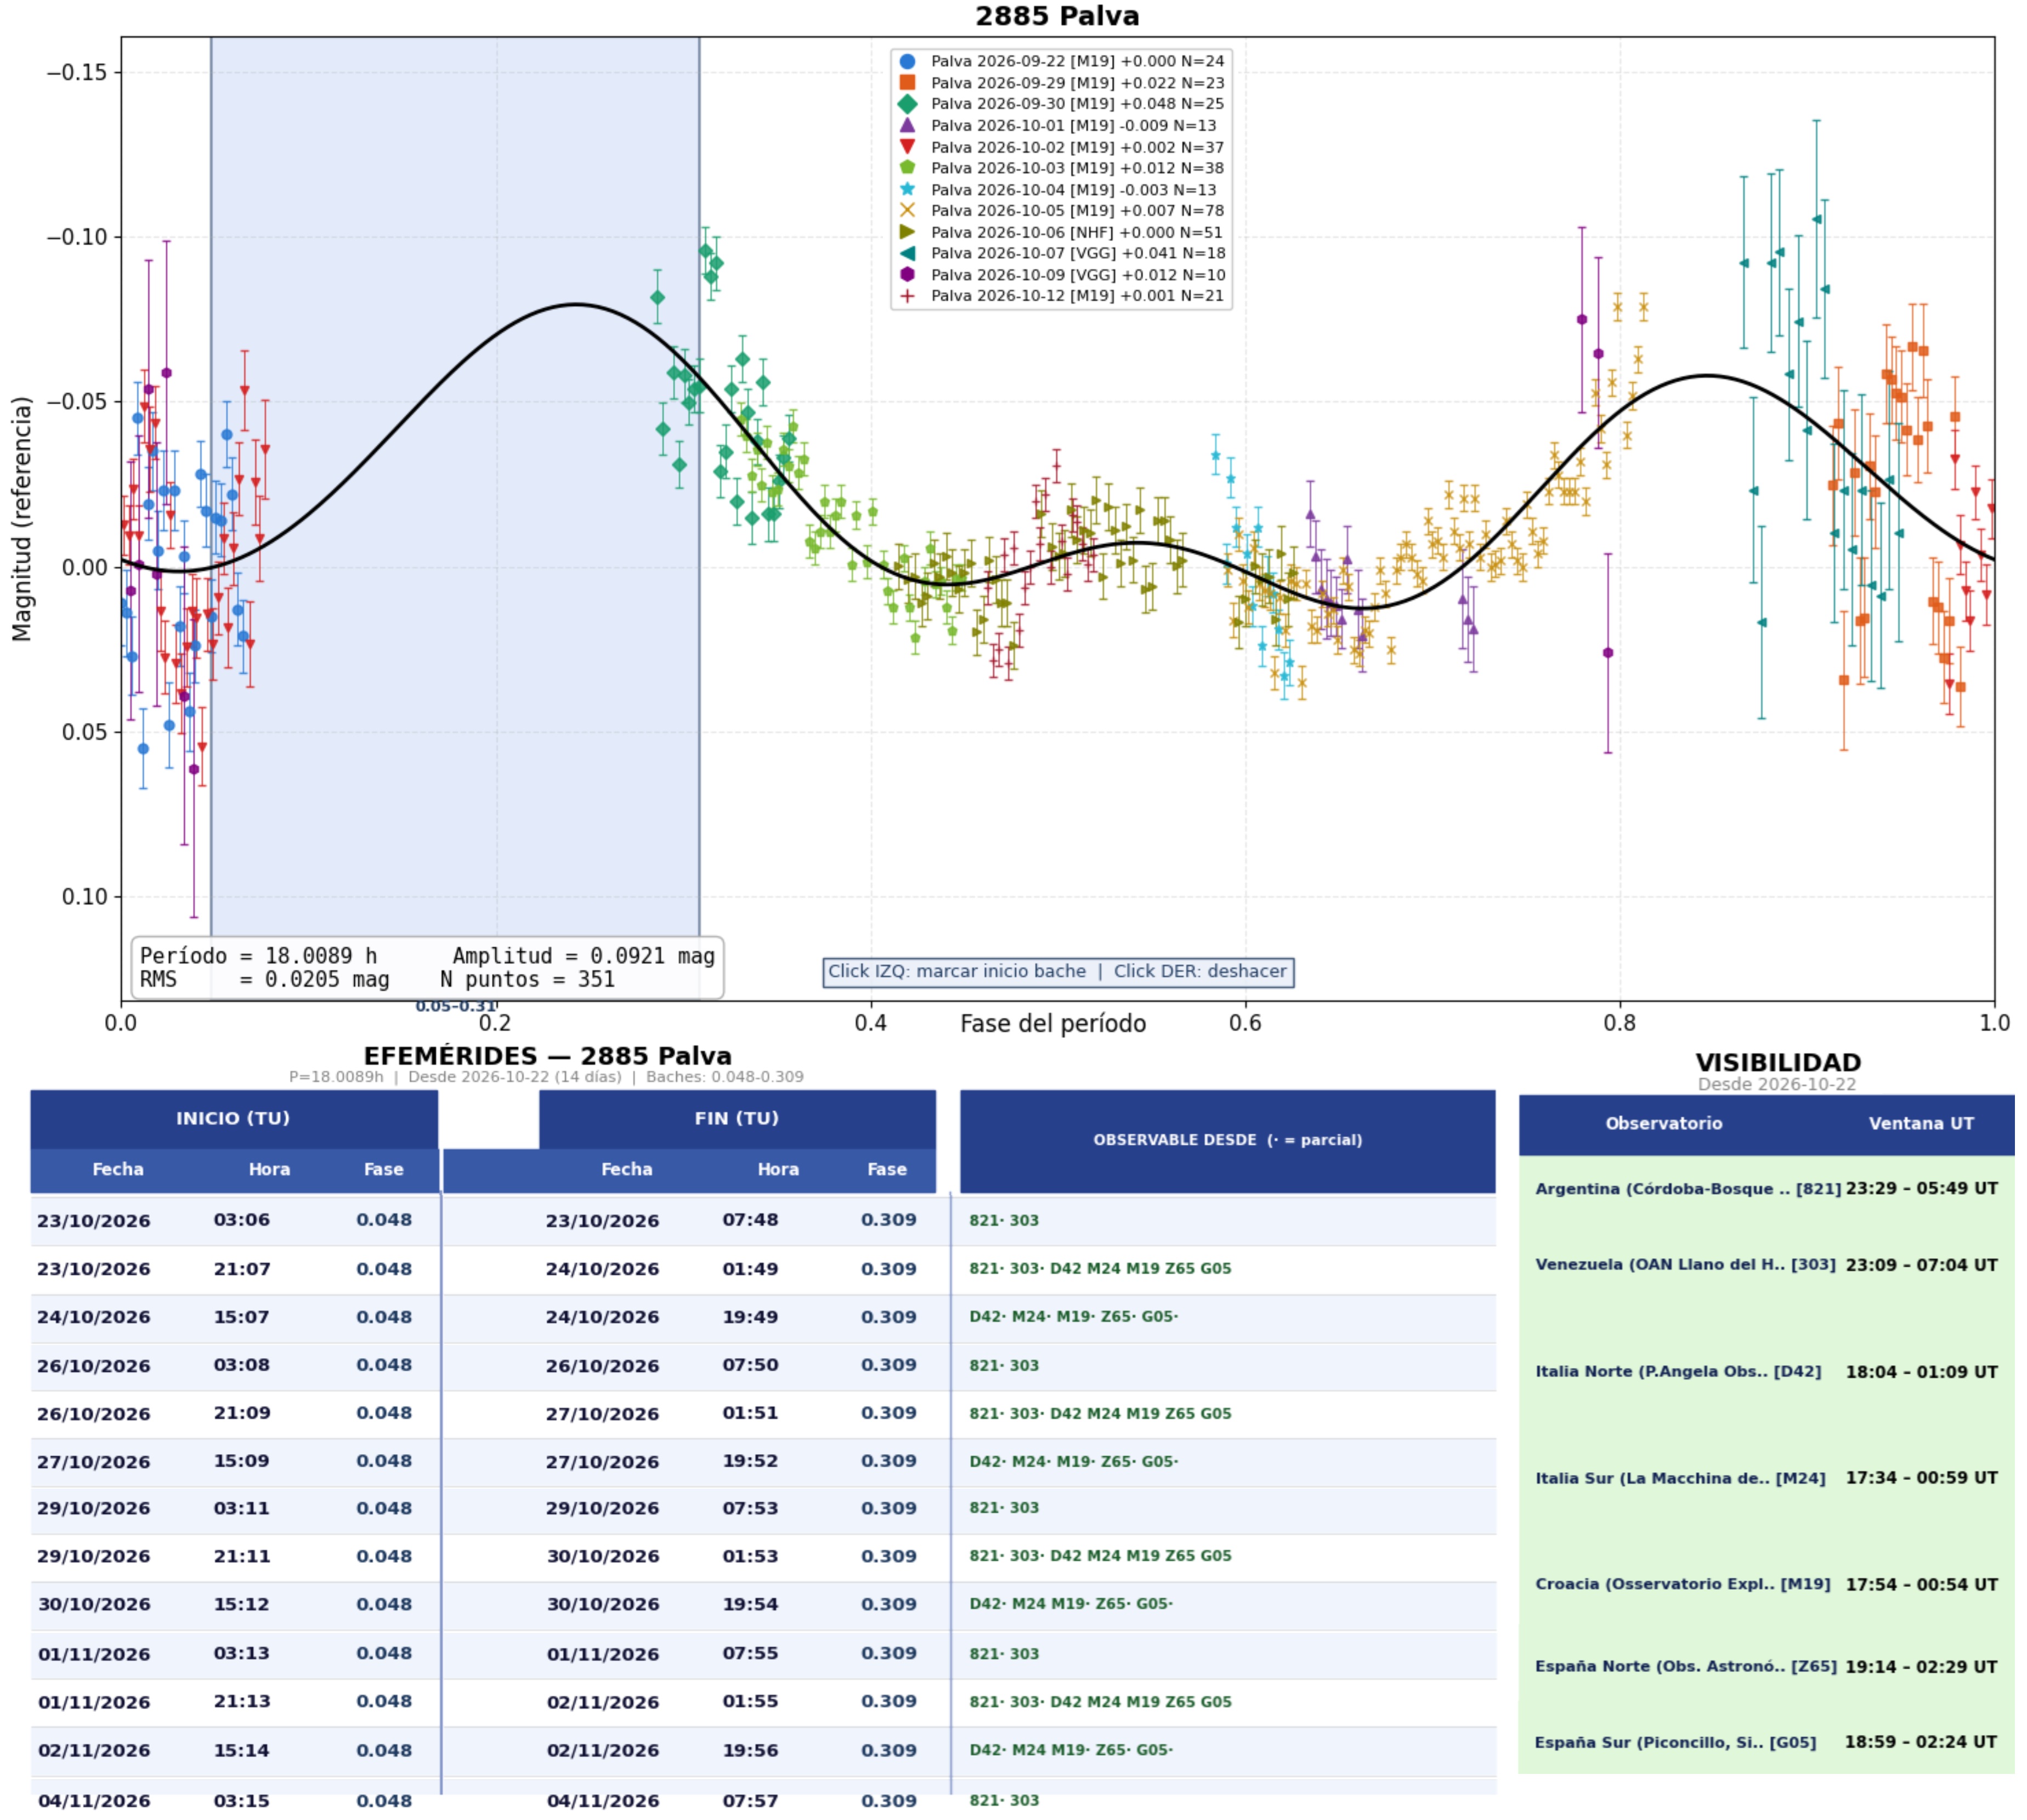Select end time 07:48 on 23/10/2026
This screenshot has height=1820, width=2027.
pyautogui.click(x=750, y=1220)
